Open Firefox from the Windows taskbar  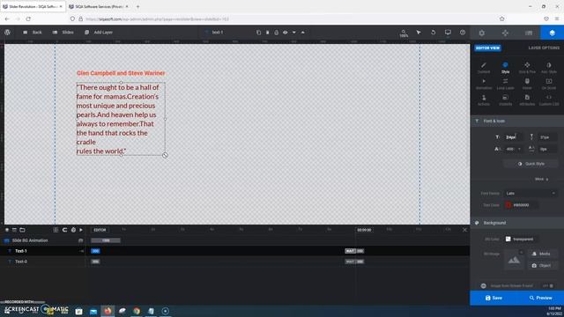[108, 311]
